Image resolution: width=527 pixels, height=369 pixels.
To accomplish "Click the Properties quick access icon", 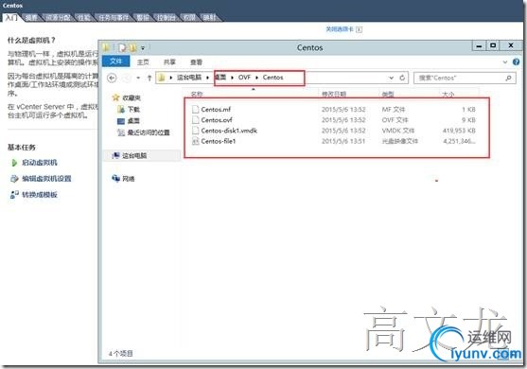I will (x=122, y=48).
